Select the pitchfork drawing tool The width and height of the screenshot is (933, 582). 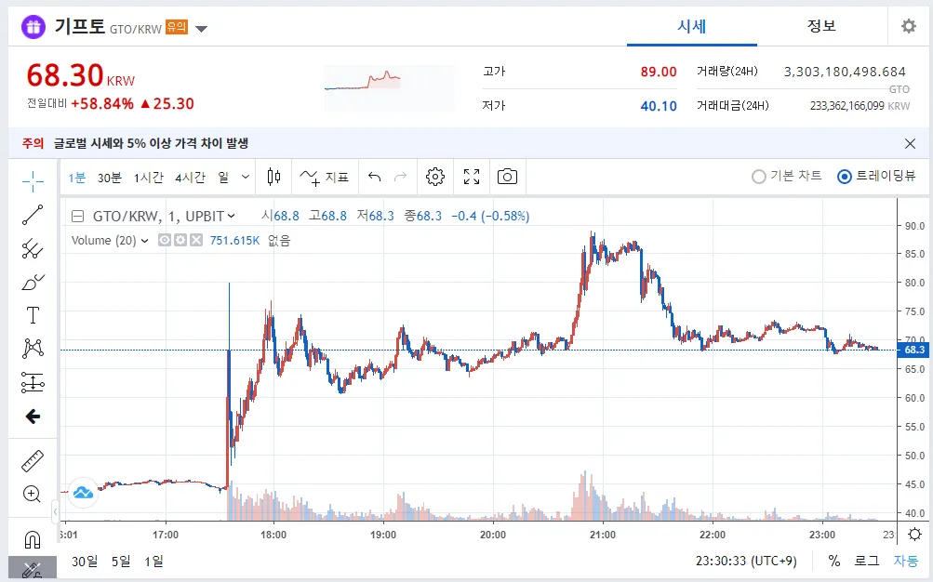tap(33, 248)
